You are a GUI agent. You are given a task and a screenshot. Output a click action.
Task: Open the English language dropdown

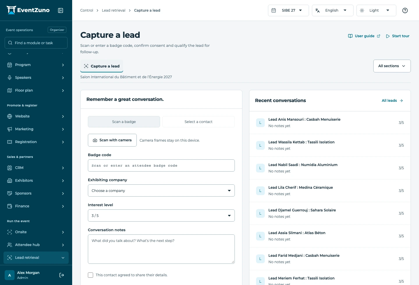pos(333,10)
